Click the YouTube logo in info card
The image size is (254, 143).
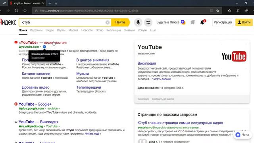[x=234, y=56]
